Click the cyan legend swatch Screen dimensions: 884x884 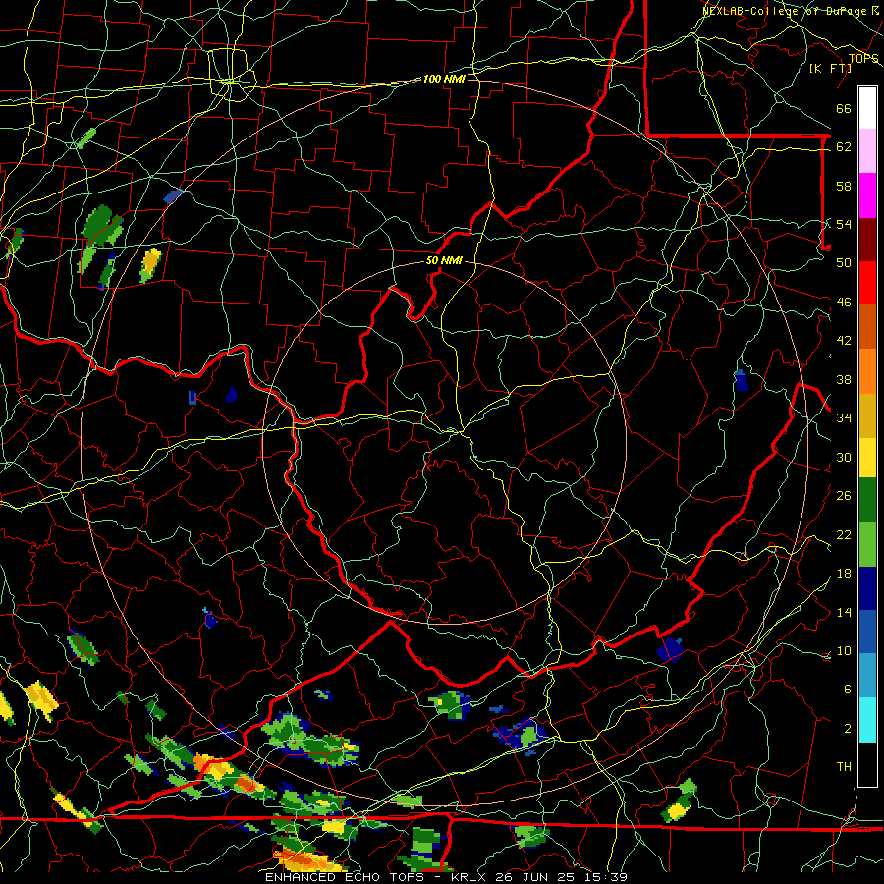(x=867, y=720)
